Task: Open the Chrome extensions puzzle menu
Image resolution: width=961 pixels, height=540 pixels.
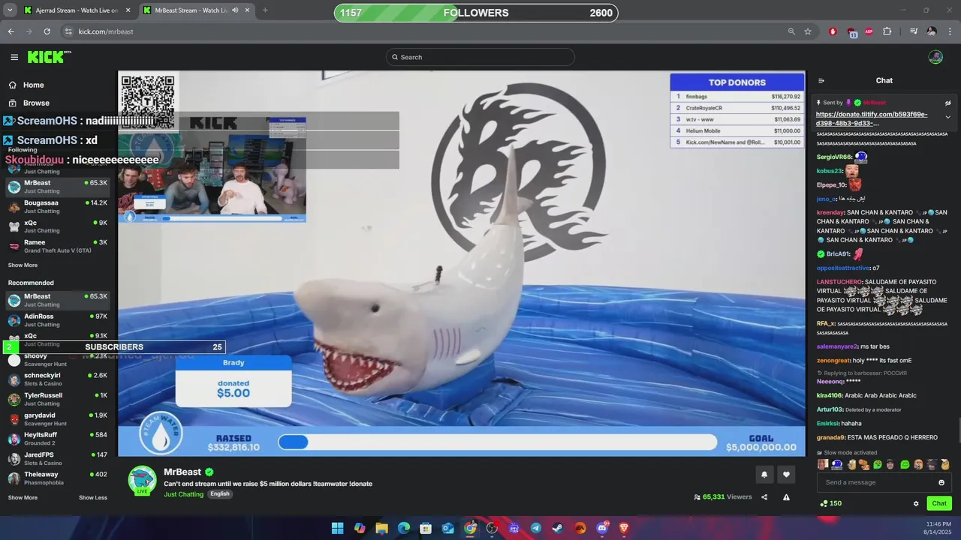Action: pos(887,31)
